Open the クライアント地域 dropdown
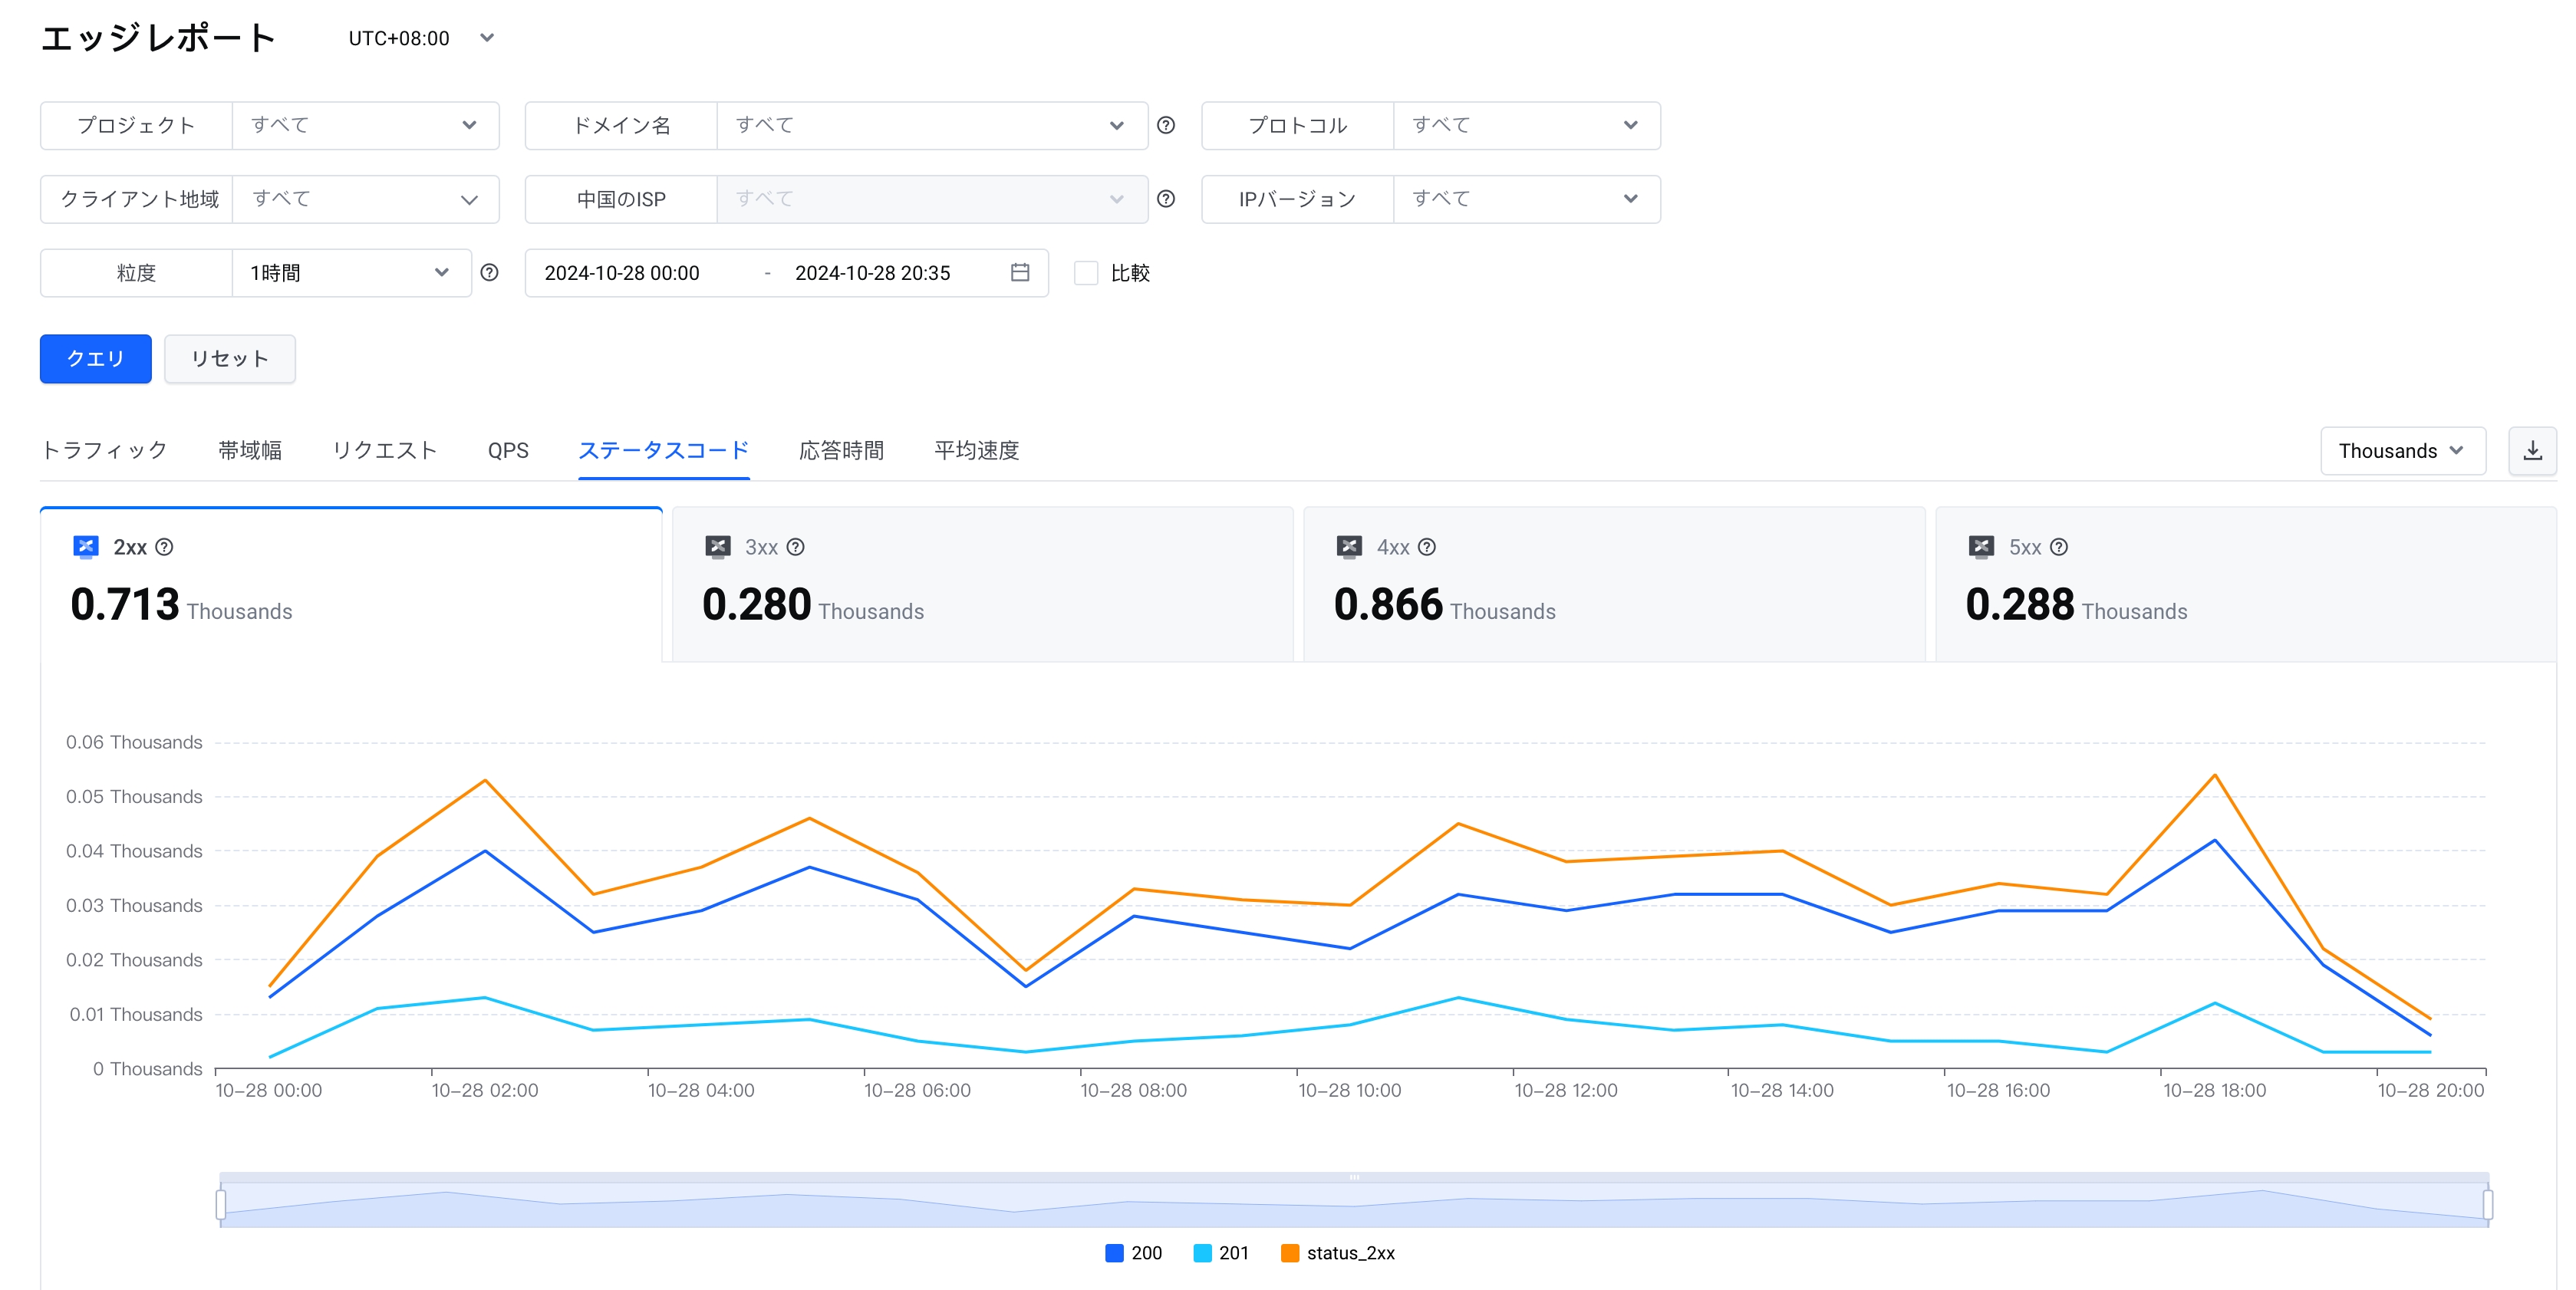The image size is (2576, 1290). (366, 199)
